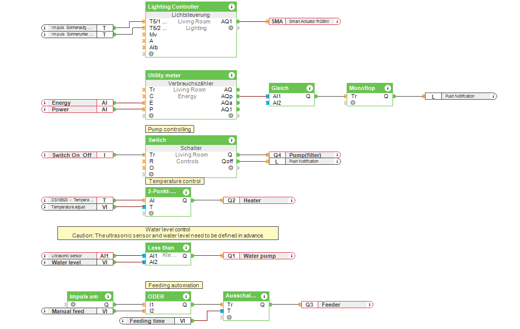Image resolution: width=520 pixels, height=329 pixels.
Task: Expand the Switch block via its plus icon
Action: pyautogui.click(x=150, y=174)
